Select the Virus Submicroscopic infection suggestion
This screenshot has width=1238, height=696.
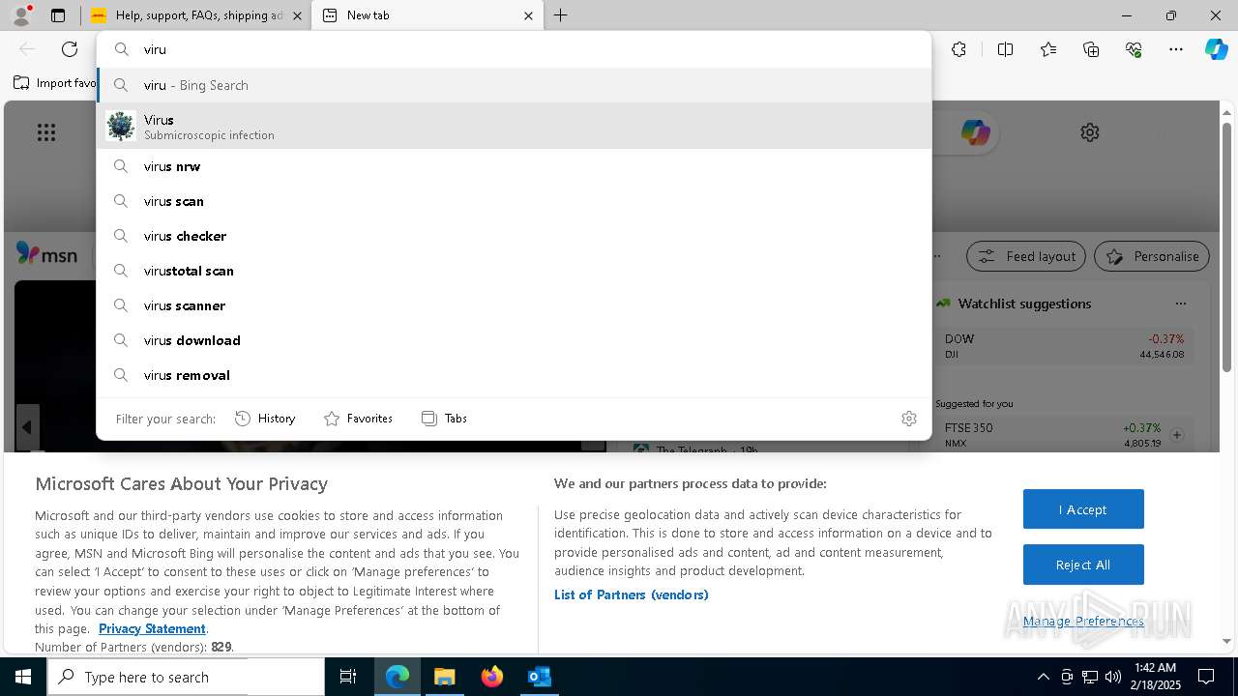(514, 126)
